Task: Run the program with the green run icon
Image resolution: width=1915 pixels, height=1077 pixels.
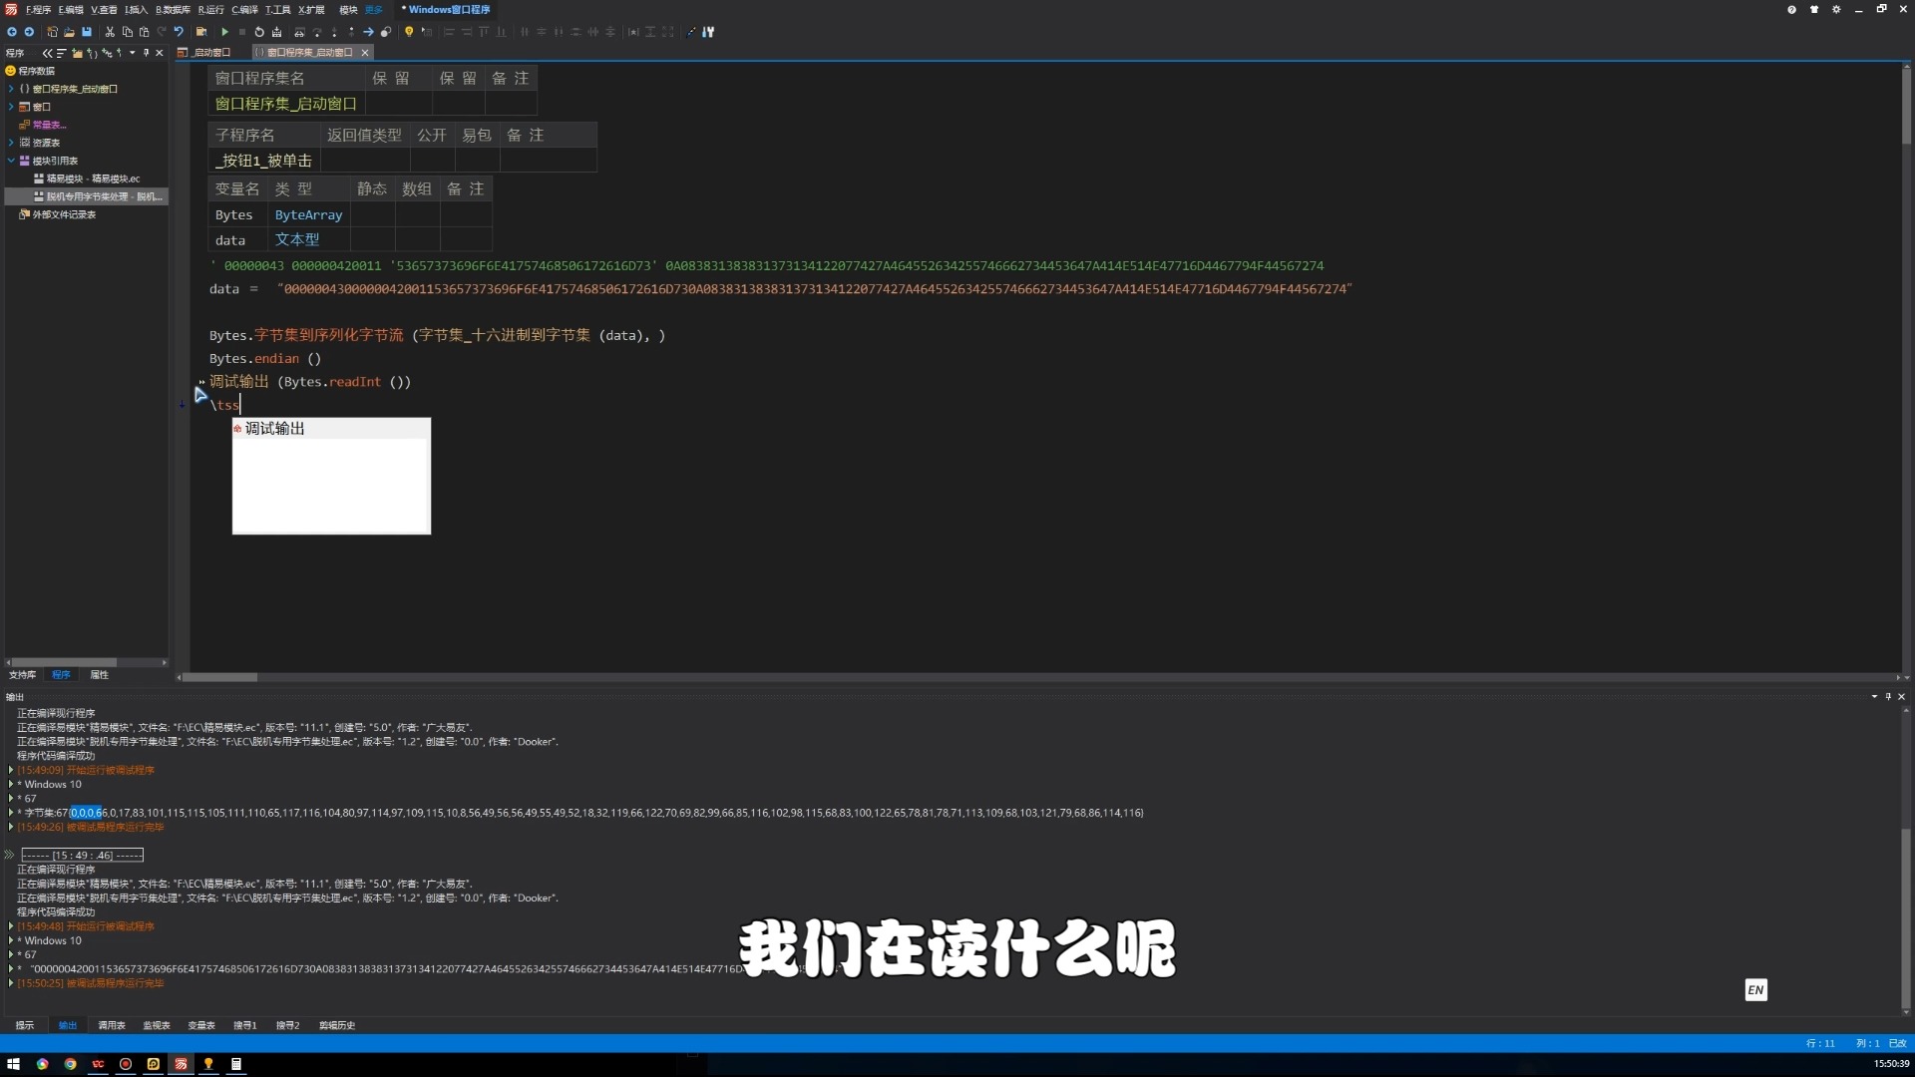Action: point(225,32)
